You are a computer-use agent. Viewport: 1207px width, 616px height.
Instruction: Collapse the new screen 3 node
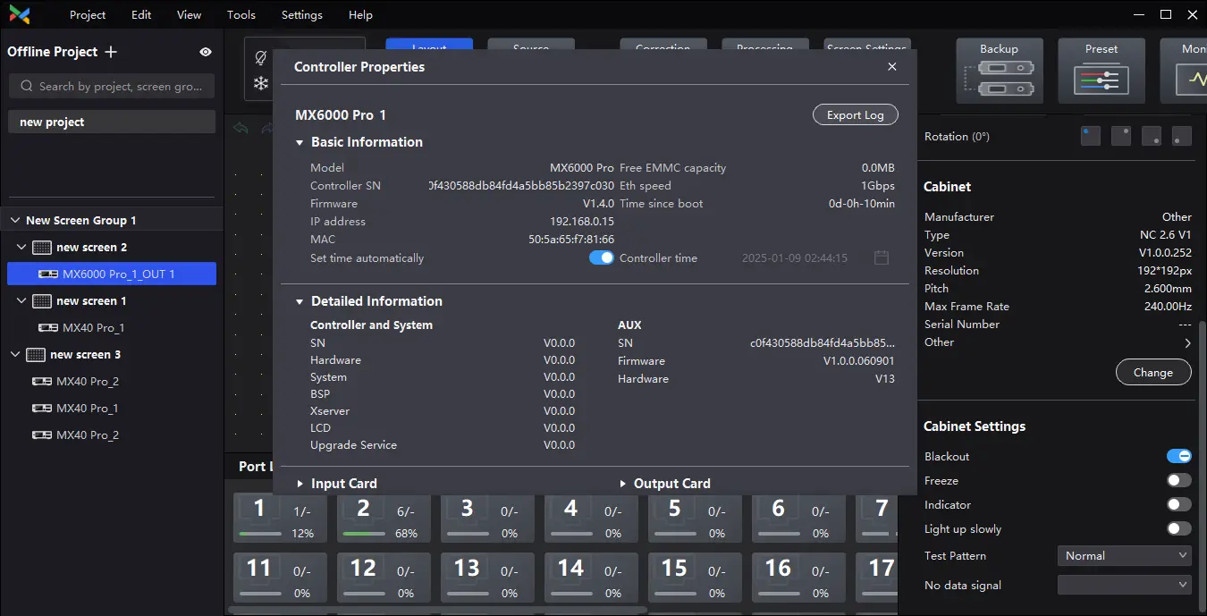[x=15, y=354]
